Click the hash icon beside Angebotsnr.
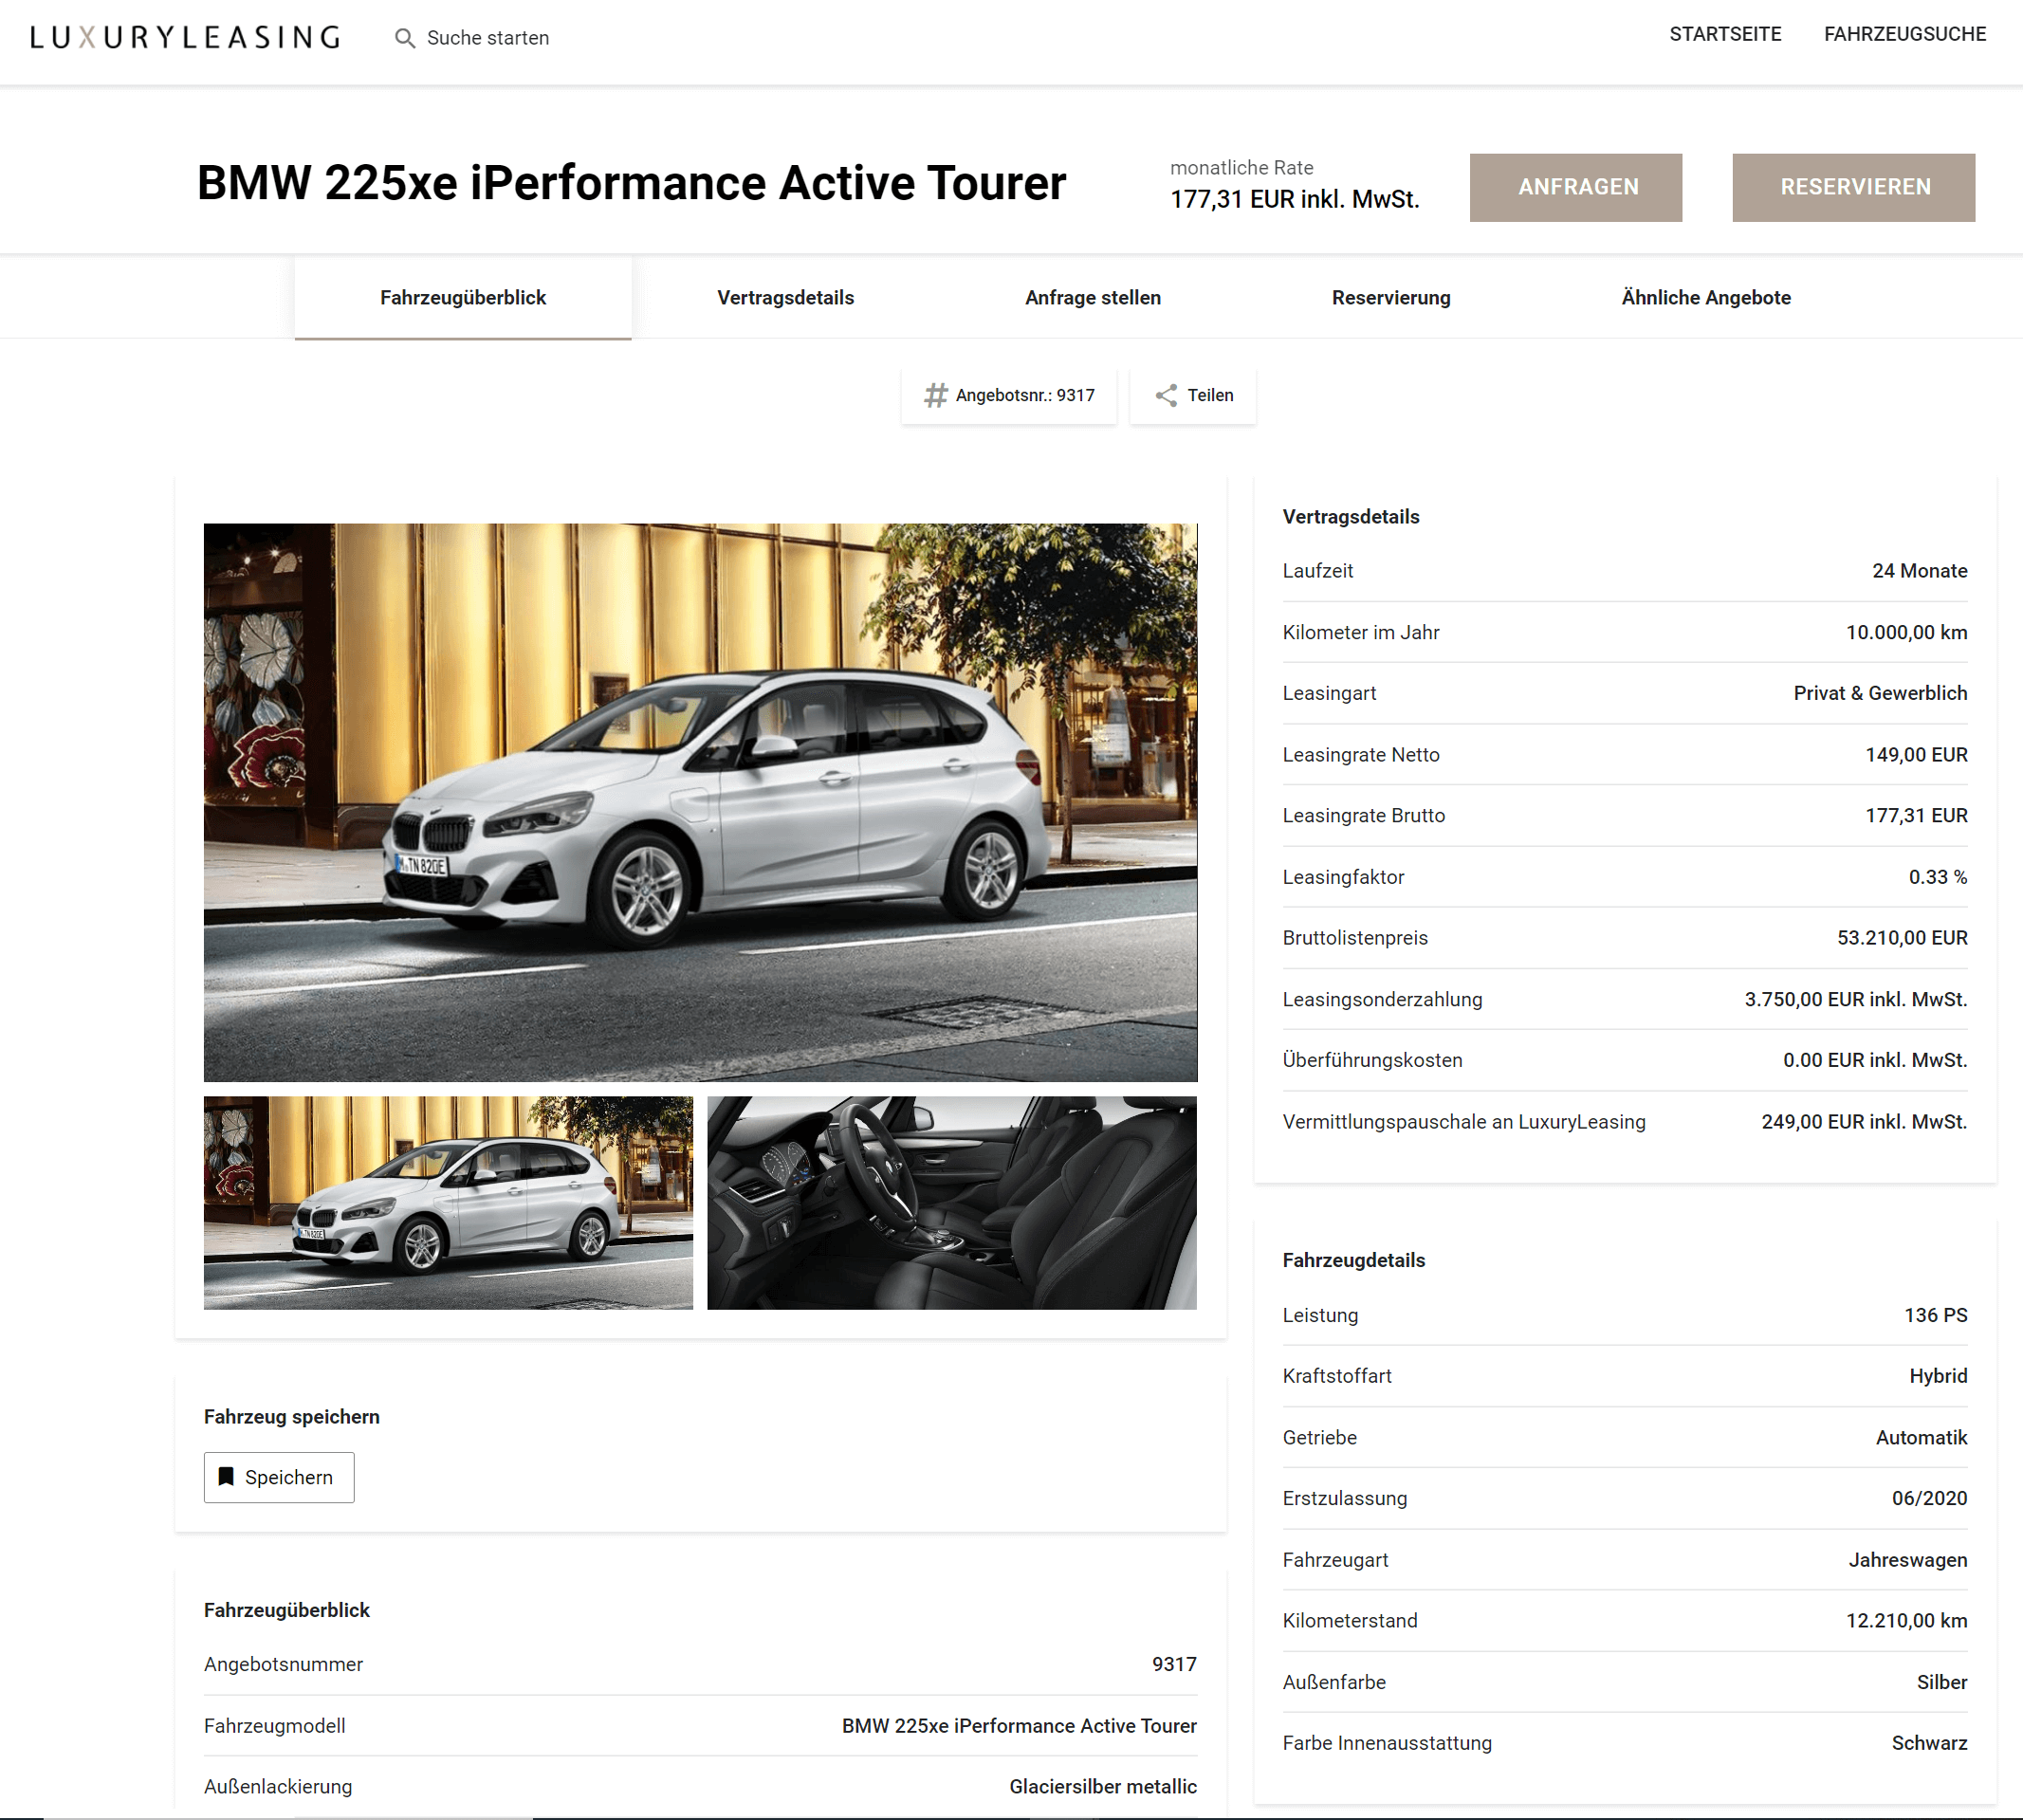This screenshot has height=1820, width=2023. 935,395
